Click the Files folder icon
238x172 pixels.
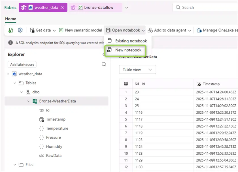click(21, 165)
